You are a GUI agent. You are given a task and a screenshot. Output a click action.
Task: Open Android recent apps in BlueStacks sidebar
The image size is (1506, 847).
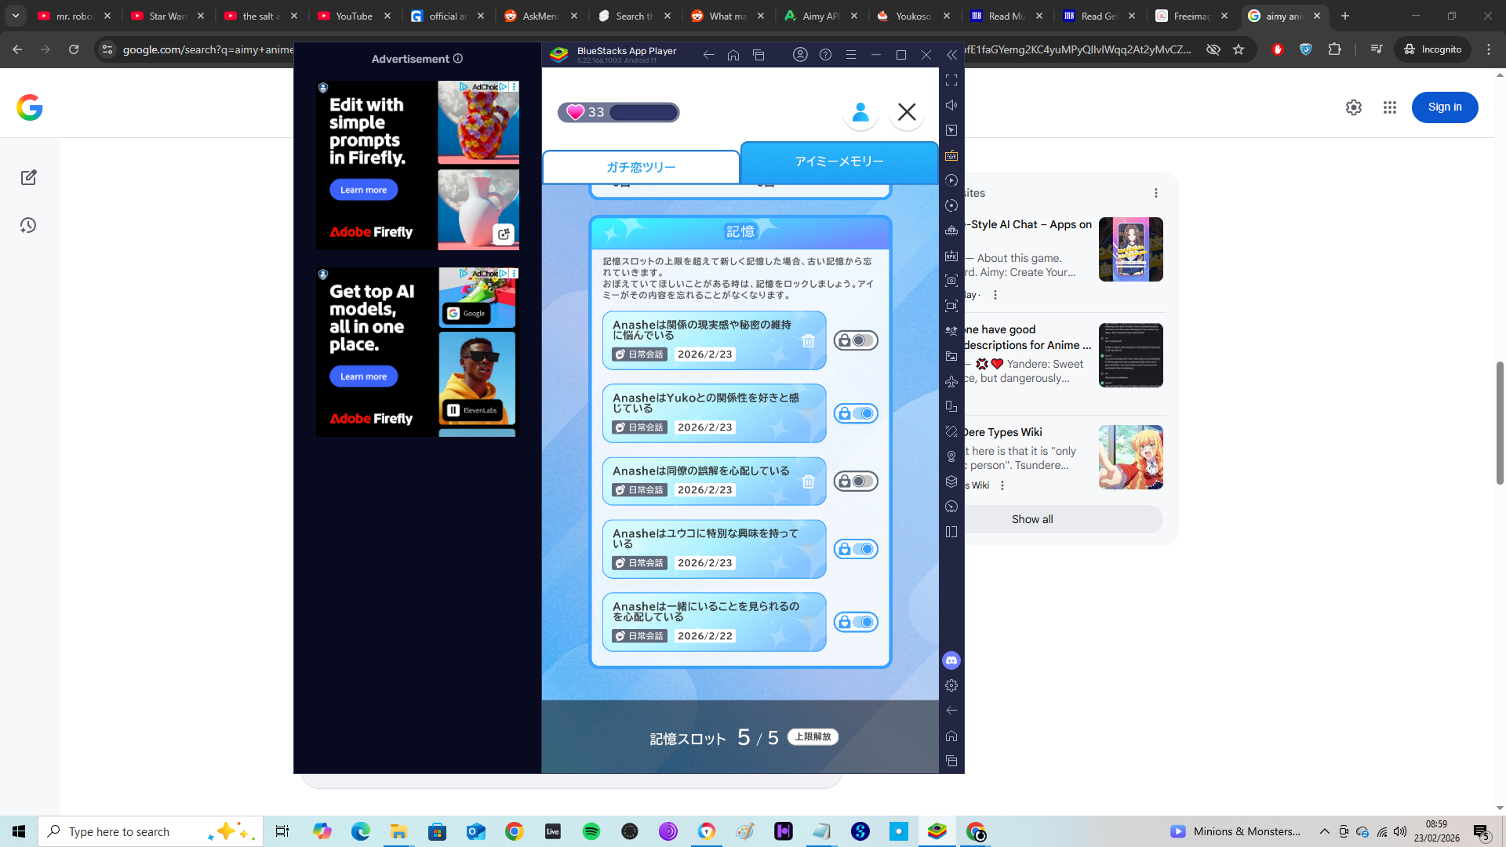pos(951,761)
